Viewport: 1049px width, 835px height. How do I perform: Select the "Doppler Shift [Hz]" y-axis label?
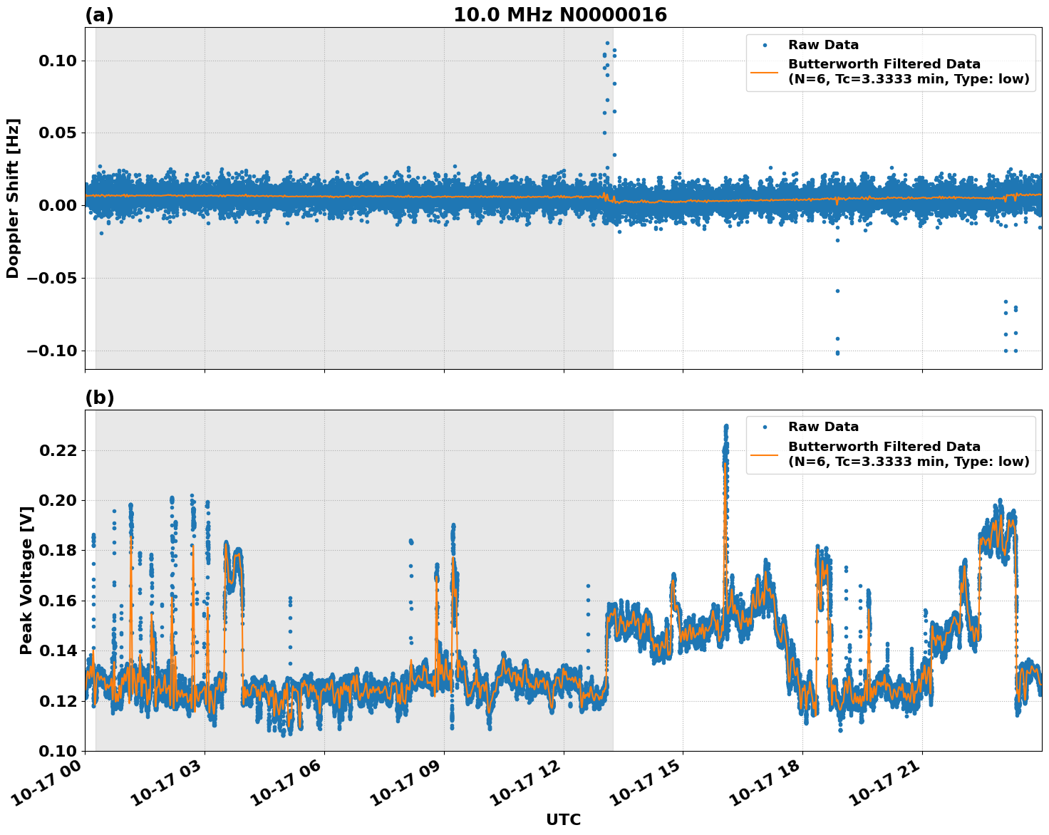(13, 198)
